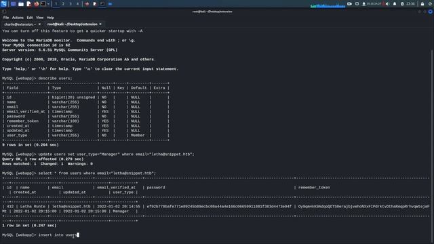Select the blue app icon in taskbar
This screenshot has width=434, height=244.
[110, 4]
